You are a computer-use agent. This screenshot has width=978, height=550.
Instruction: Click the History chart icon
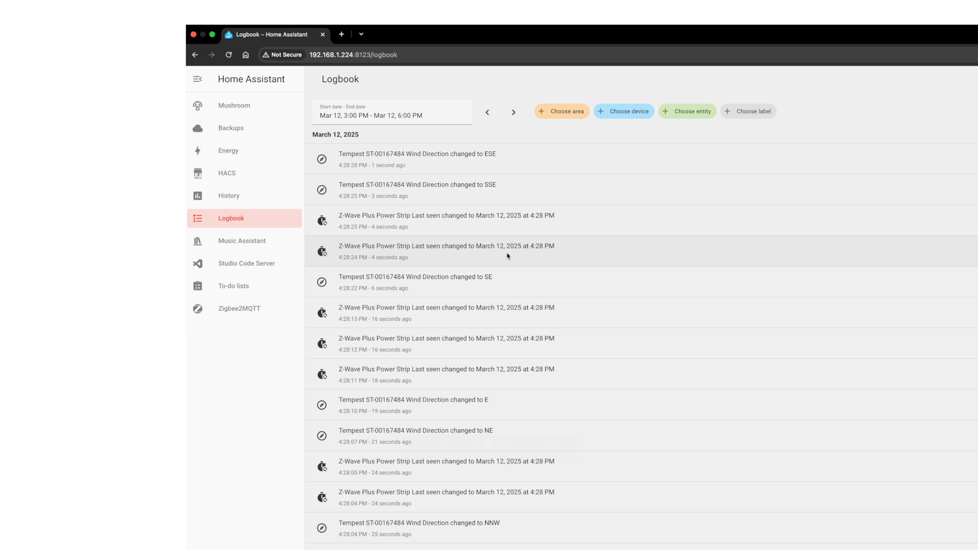198,196
